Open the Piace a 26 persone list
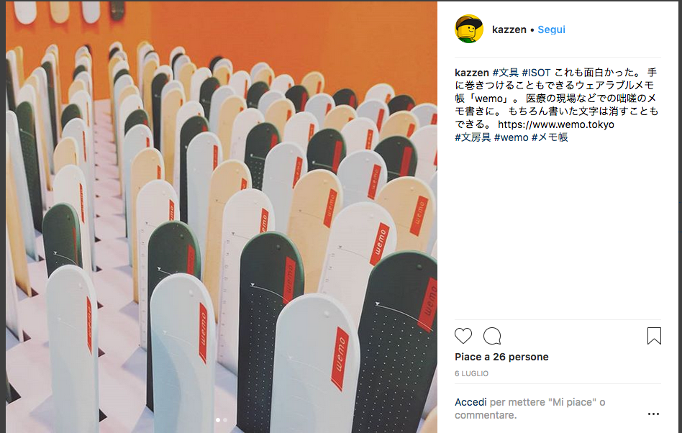The image size is (682, 433). [501, 357]
